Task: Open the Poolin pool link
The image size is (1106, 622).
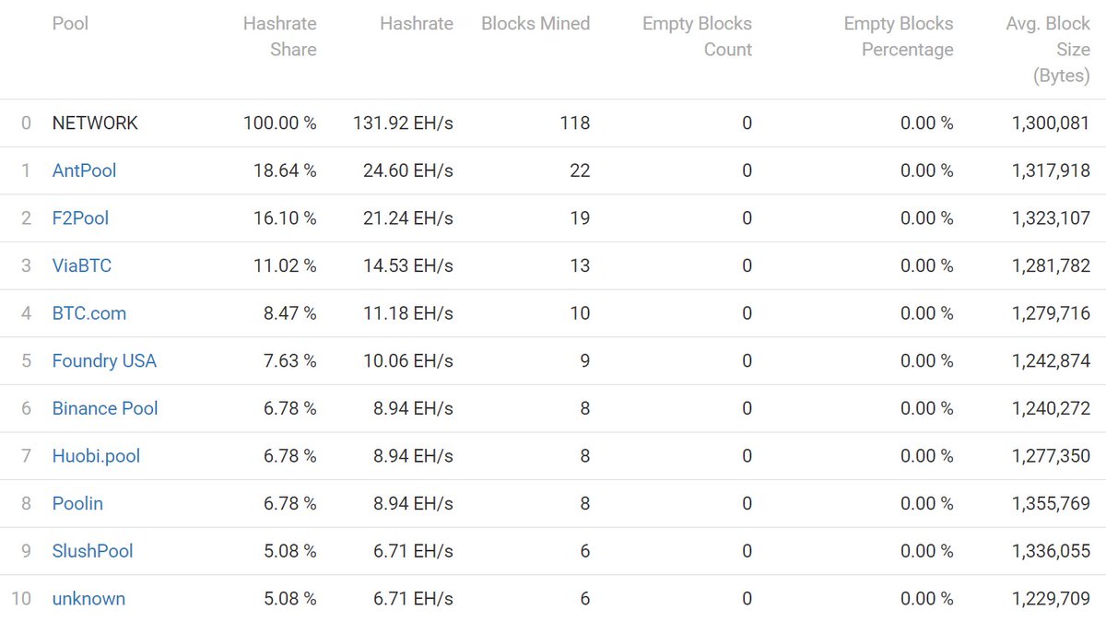Action: click(x=77, y=504)
